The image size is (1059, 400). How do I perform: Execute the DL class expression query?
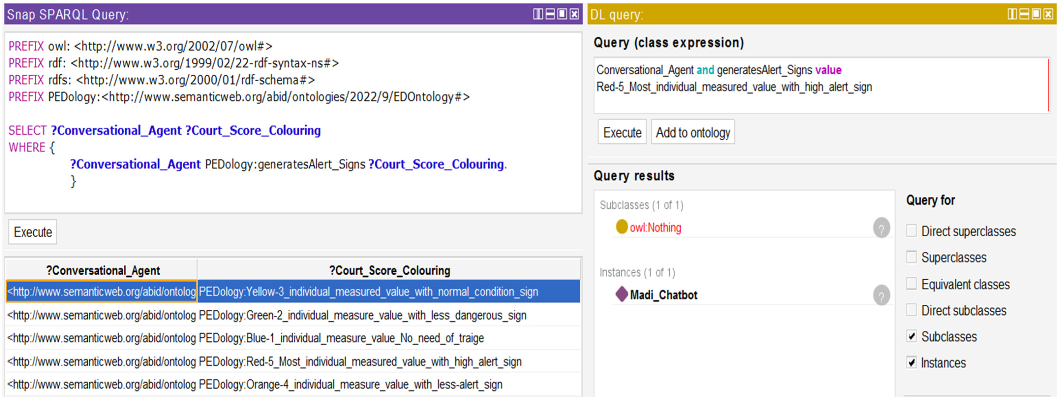point(622,132)
